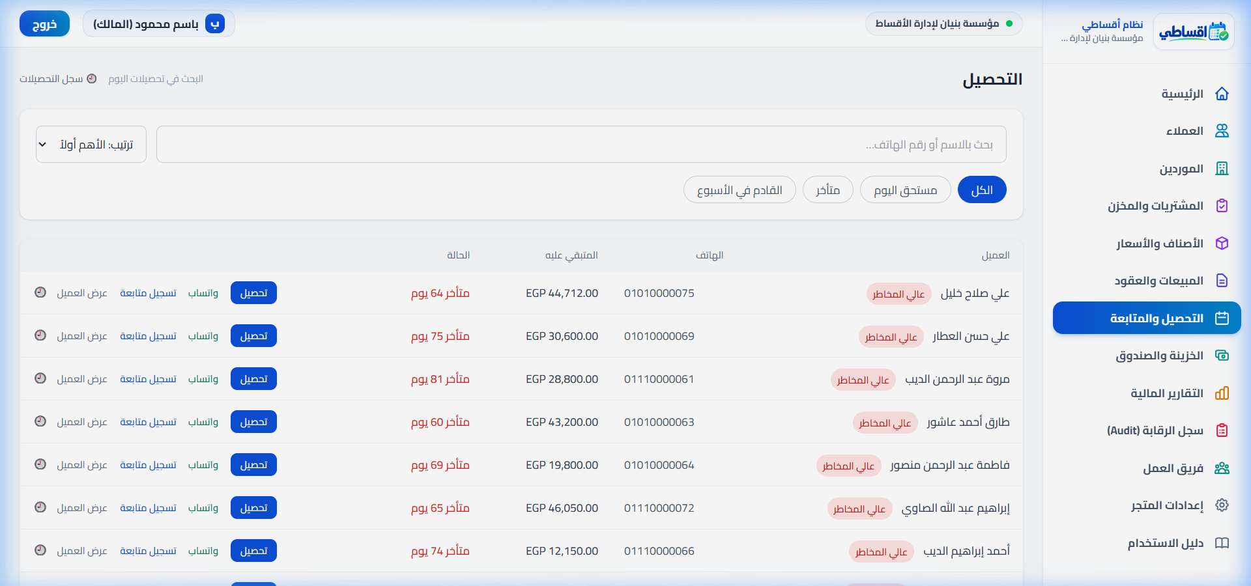Screen dimensions: 1251x586
Task: Open the ترتيب: الأهم أولاً sort dropdown
Action: (x=91, y=145)
